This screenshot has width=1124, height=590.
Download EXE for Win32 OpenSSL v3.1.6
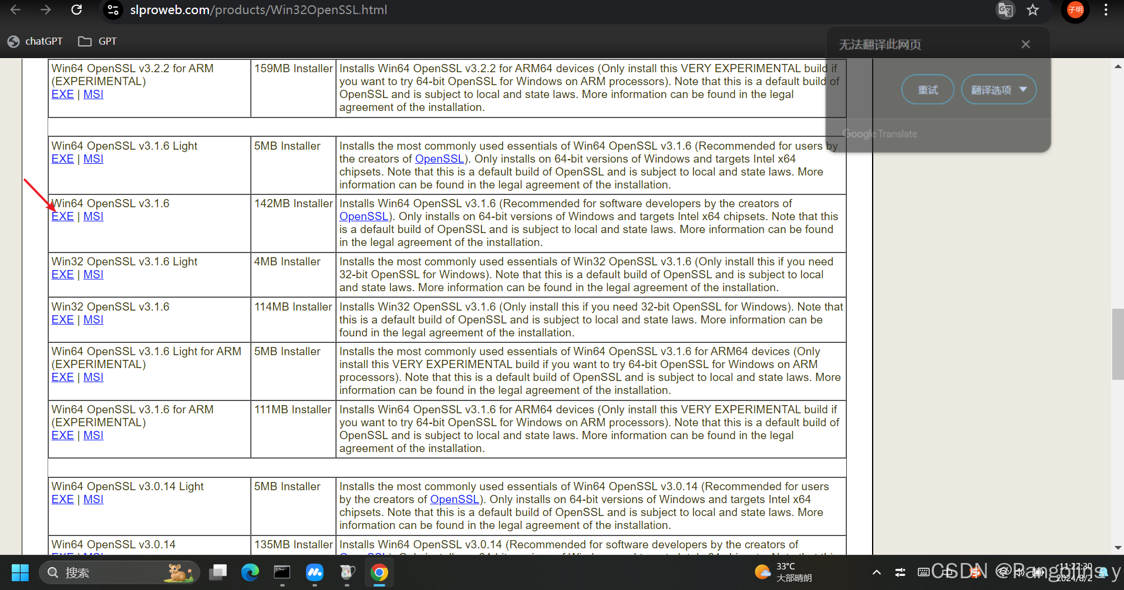coord(63,320)
